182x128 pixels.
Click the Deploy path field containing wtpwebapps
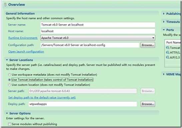pyautogui.click(x=83, y=104)
